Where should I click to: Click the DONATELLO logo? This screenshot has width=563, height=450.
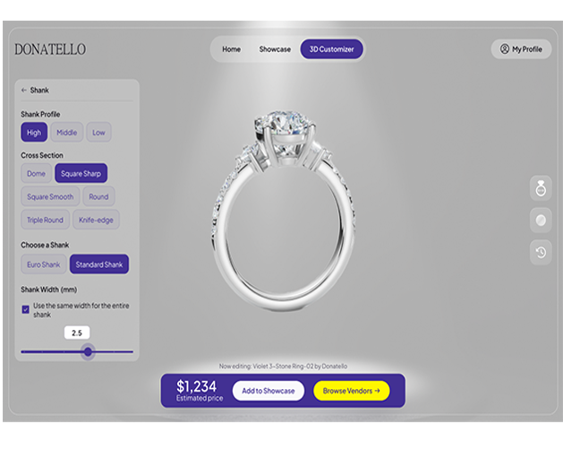click(x=50, y=49)
